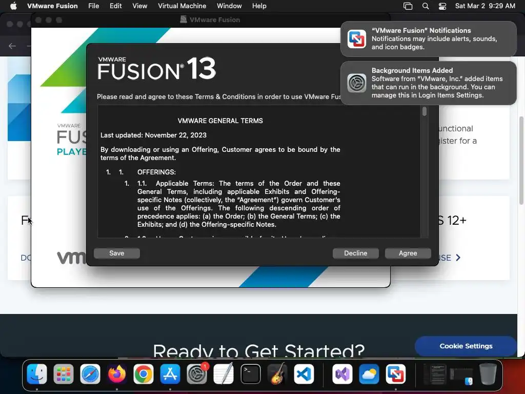Launch Google Chrome from the Dock

144,374
